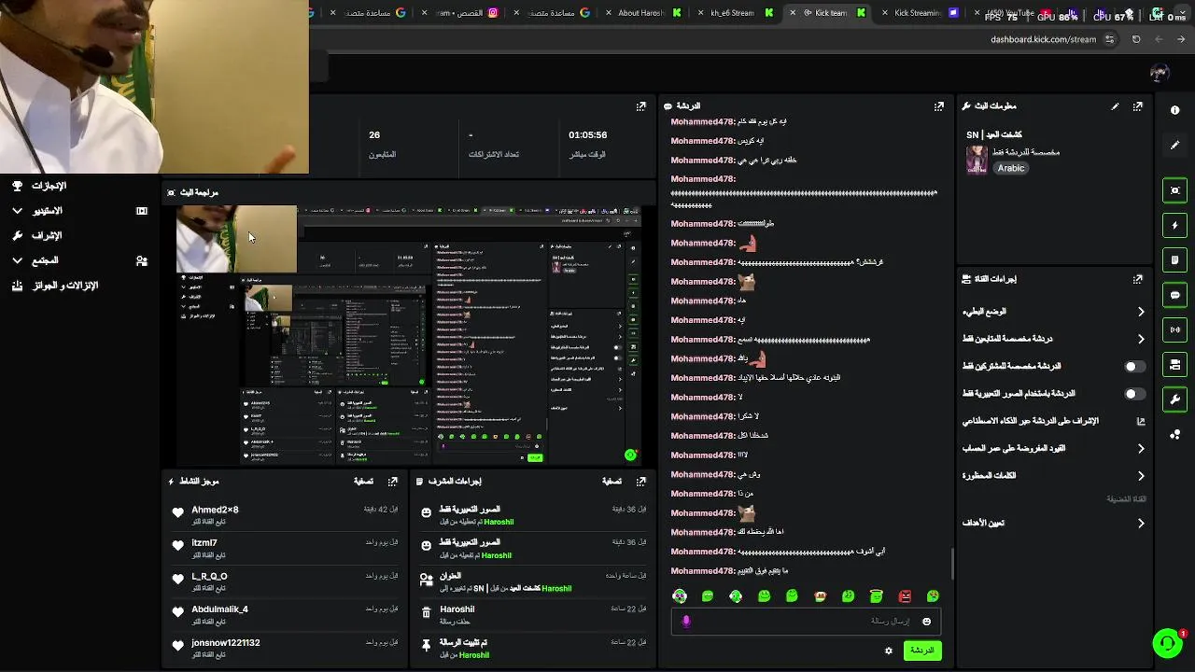Screen dimensions: 1195x672
Task: Pop out the activity feed panel
Action: click(x=393, y=482)
